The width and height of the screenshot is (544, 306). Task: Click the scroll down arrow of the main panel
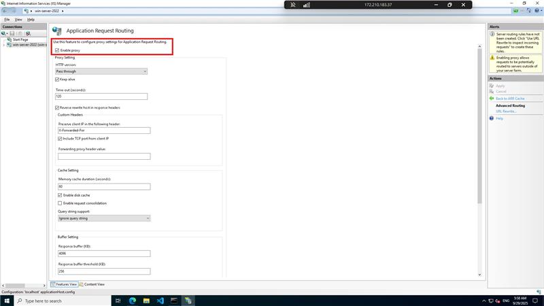480,275
